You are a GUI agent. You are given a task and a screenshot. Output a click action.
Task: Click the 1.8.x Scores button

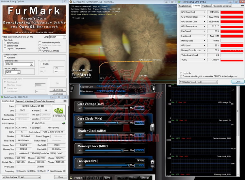pyautogui.click(x=58, y=90)
